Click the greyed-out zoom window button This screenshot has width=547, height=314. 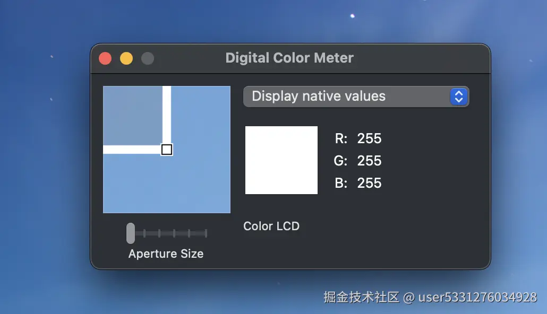[x=148, y=58]
